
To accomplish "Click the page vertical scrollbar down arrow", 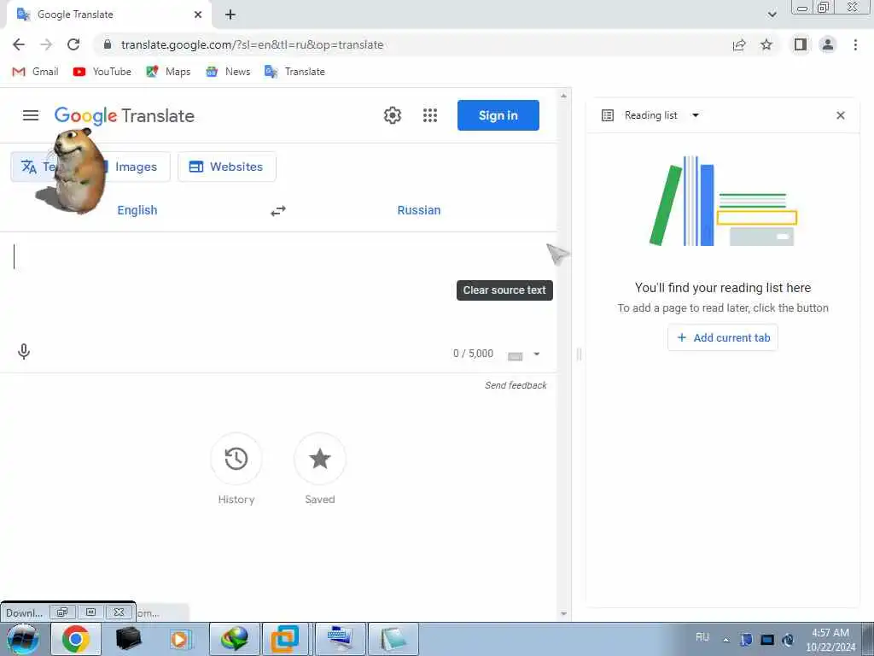I will (x=563, y=613).
